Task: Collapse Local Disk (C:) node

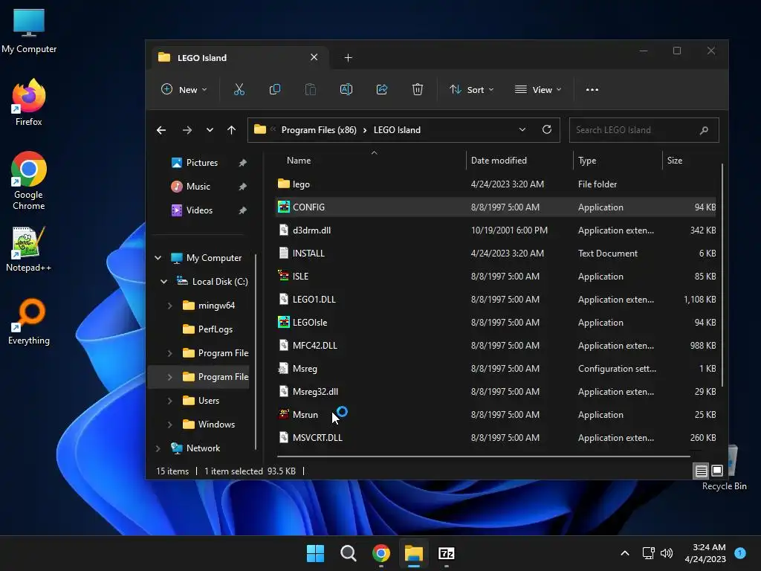Action: [164, 282]
